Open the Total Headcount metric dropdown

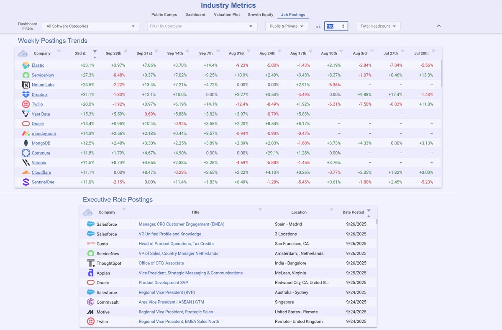(378, 26)
